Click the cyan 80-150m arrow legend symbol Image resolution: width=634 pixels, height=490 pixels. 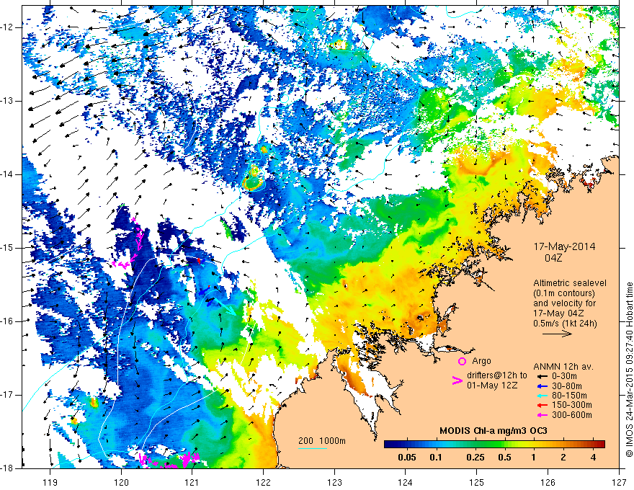pos(542,396)
